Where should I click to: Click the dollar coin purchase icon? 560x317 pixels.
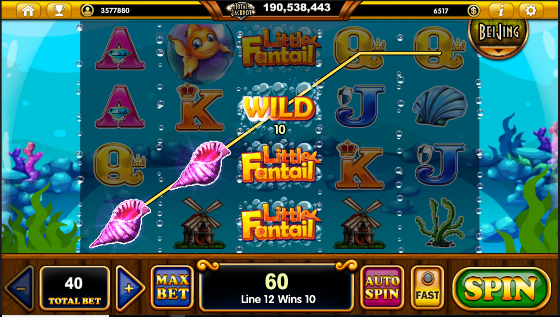pos(473,11)
